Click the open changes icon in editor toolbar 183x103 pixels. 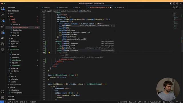pyautogui.click(x=174, y=7)
